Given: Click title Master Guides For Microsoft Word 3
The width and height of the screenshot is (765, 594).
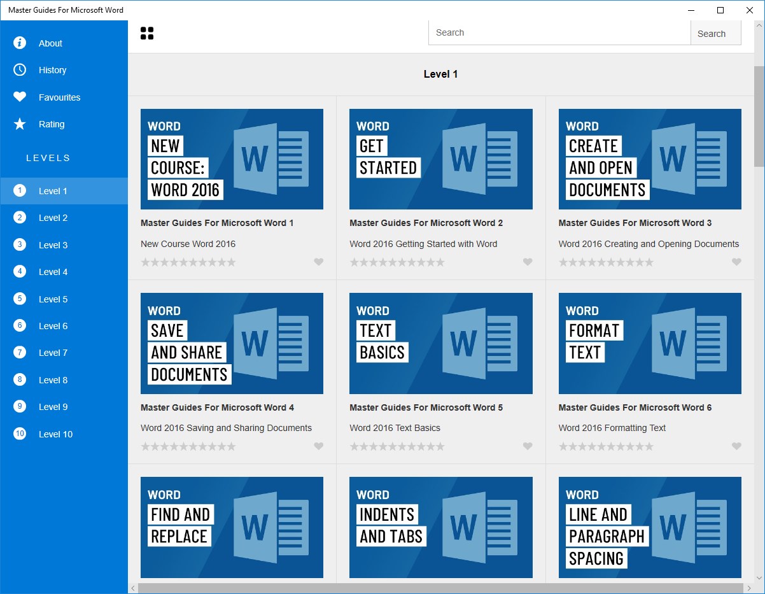Looking at the screenshot, I should (x=635, y=223).
